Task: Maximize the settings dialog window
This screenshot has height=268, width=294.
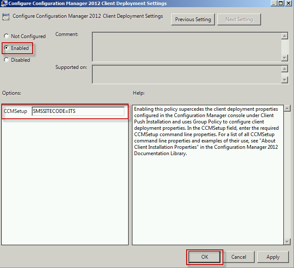Action: coord(281,3)
